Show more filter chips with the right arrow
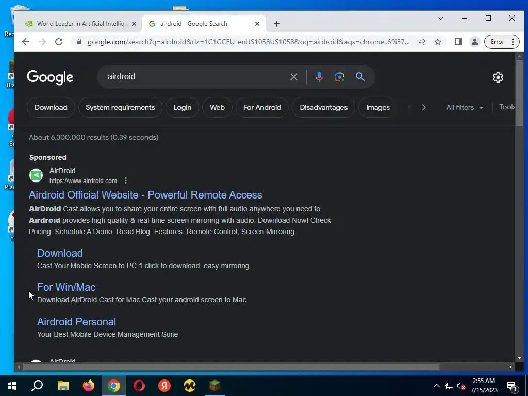This screenshot has height=396, width=528. 424,107
